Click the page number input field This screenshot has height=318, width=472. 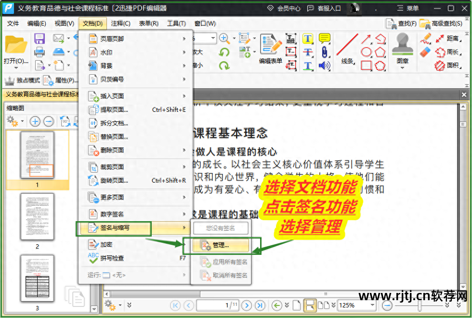[x=218, y=305]
